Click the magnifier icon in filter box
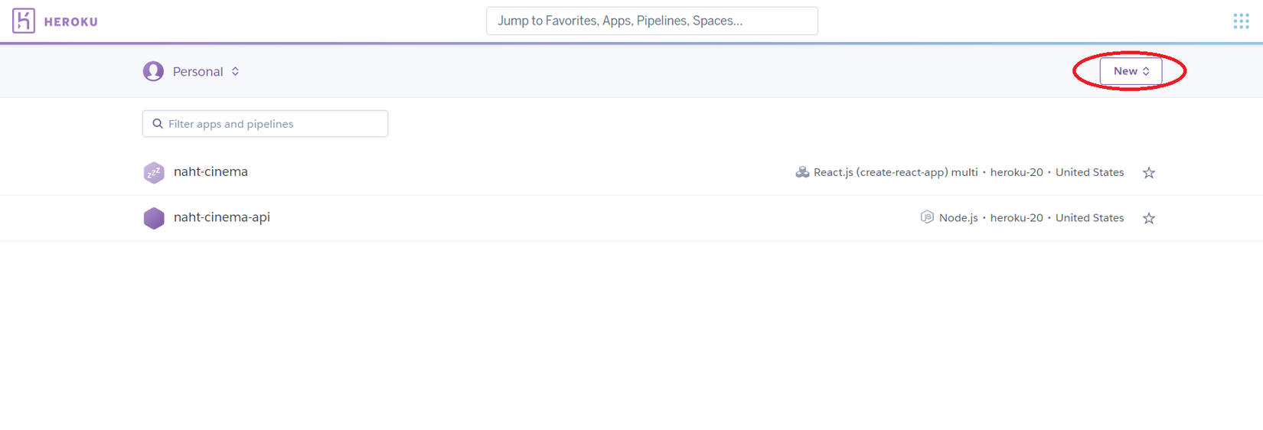This screenshot has height=430, width=1263. click(158, 124)
